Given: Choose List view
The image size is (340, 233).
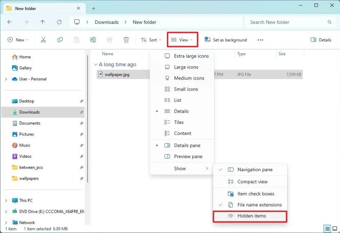Looking at the screenshot, I should (182, 100).
